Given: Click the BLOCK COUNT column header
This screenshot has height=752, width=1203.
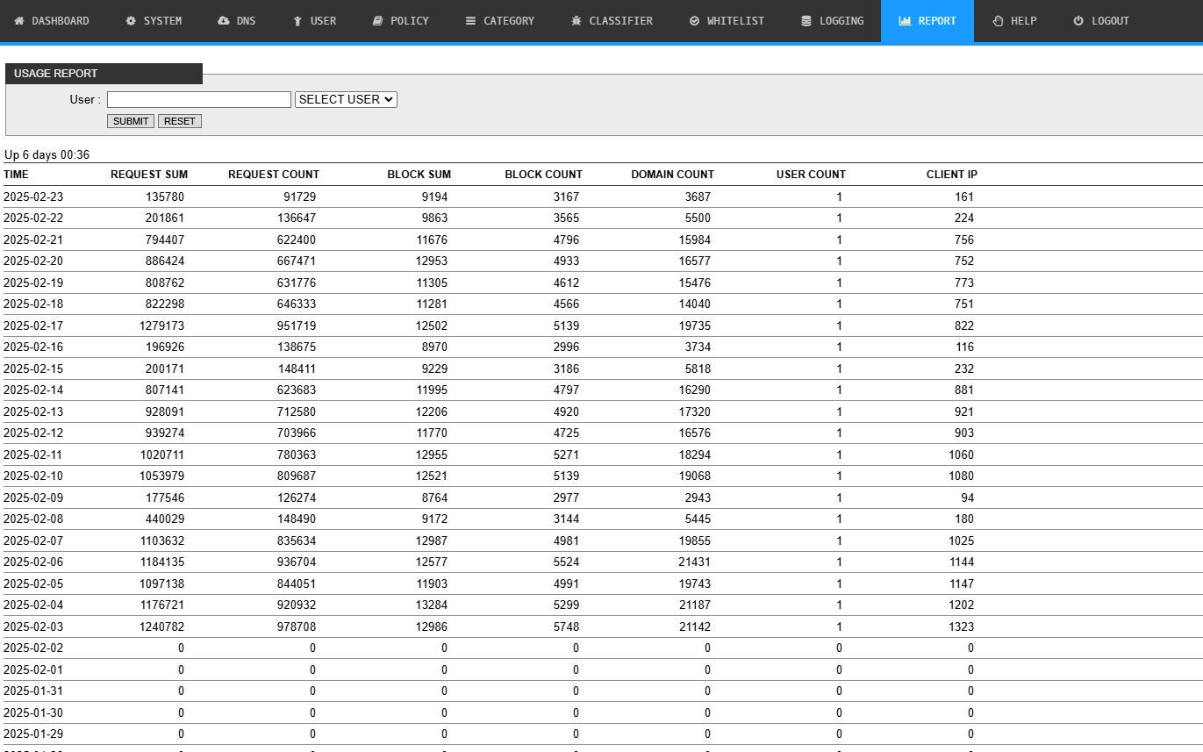Looking at the screenshot, I should pos(544,175).
